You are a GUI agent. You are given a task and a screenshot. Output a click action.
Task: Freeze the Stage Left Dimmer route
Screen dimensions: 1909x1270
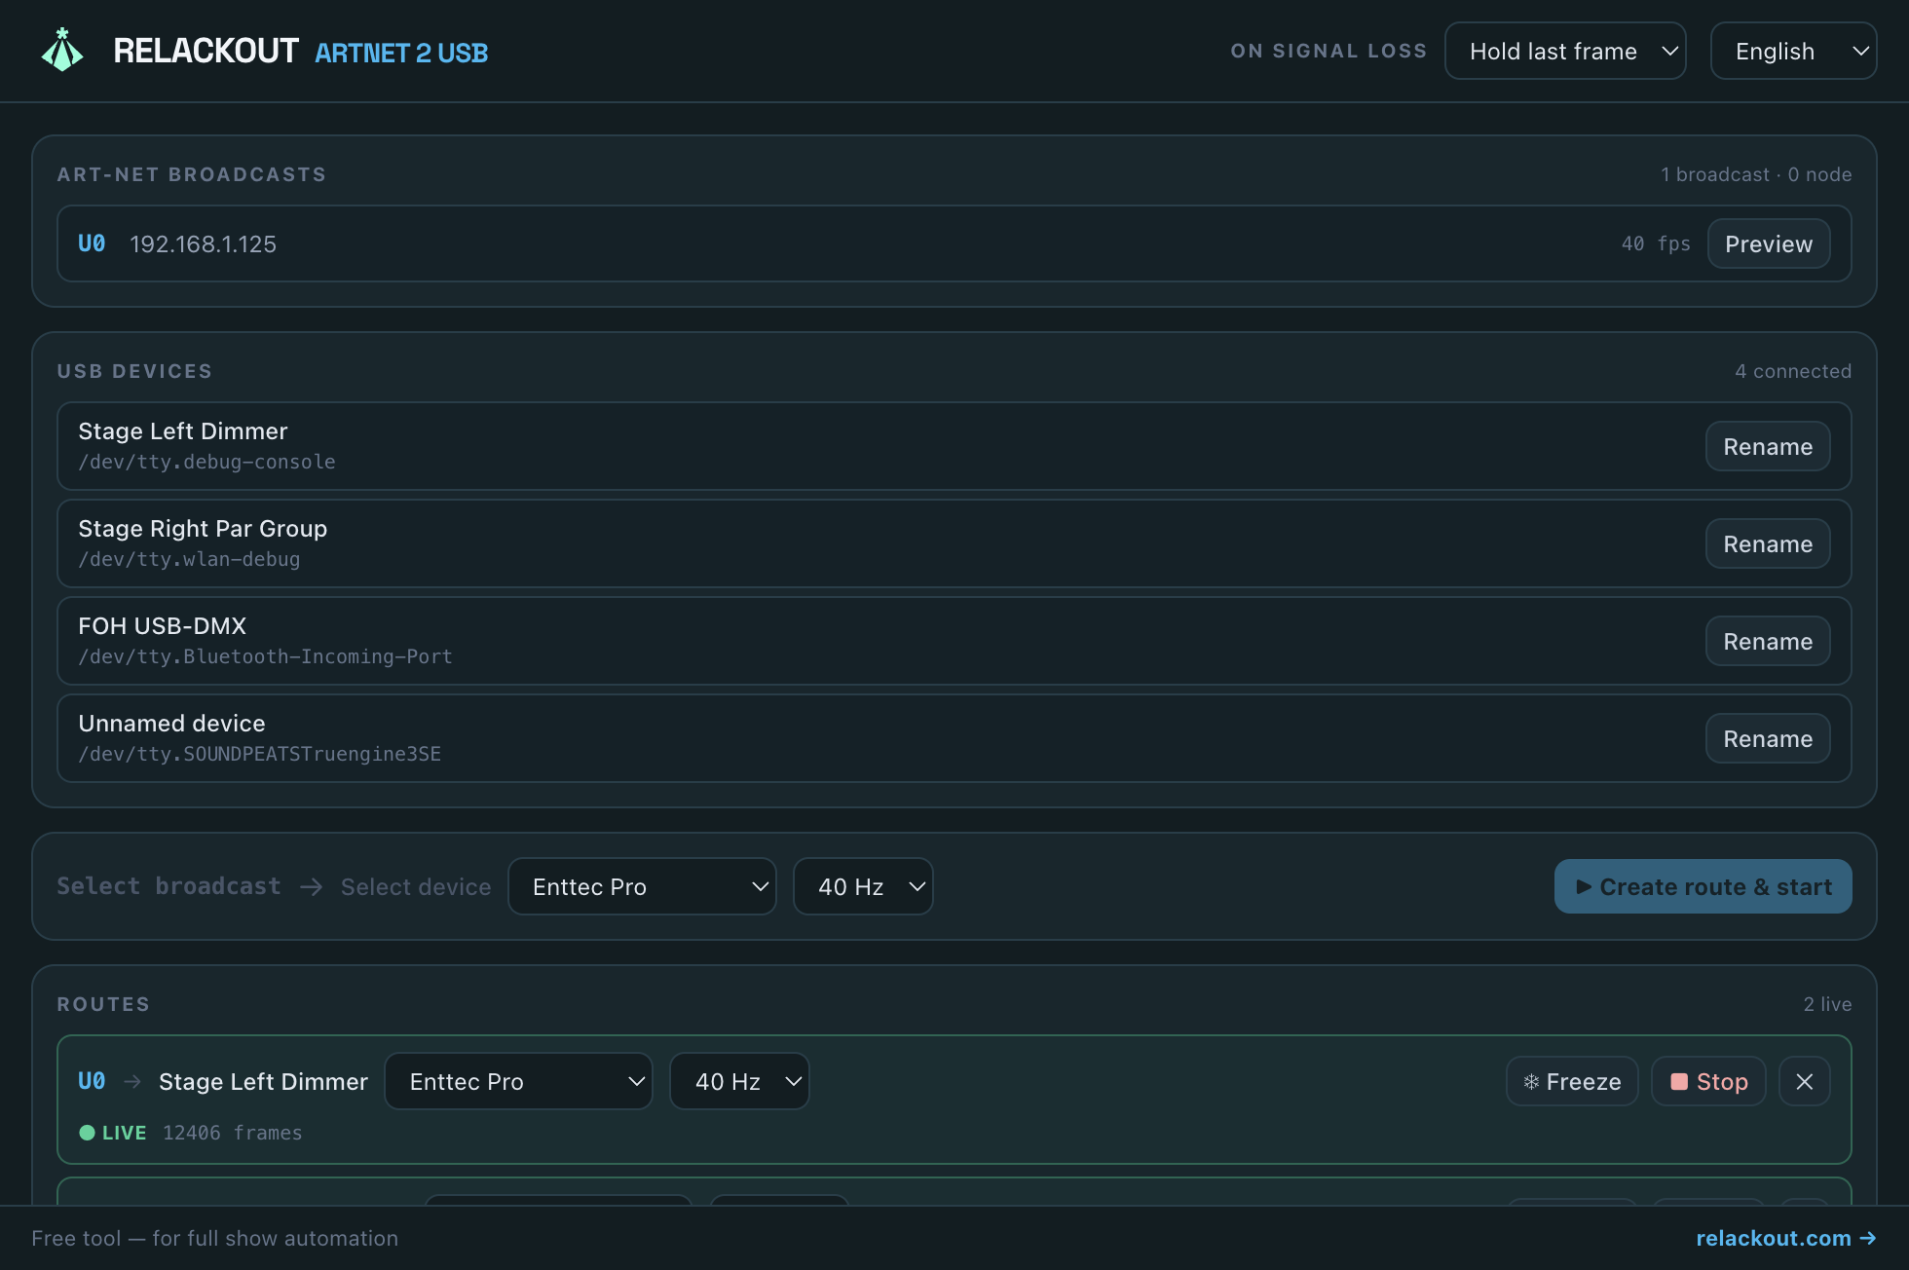tap(1572, 1081)
